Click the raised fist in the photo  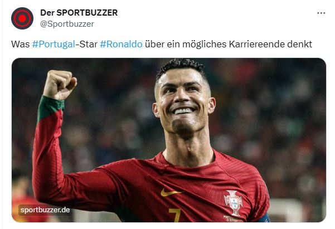[x=60, y=85]
